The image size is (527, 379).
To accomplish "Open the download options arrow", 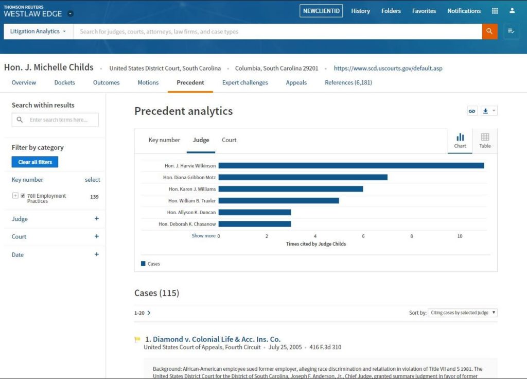I will click(494, 111).
